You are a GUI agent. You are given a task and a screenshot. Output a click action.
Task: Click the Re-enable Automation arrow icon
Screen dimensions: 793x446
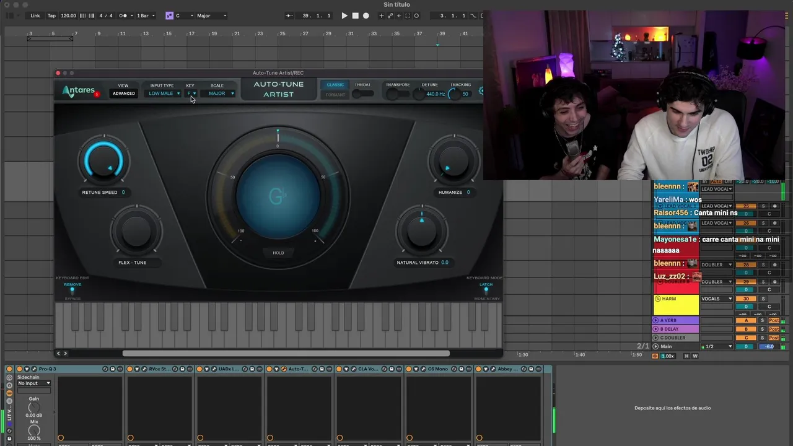[x=398, y=15]
